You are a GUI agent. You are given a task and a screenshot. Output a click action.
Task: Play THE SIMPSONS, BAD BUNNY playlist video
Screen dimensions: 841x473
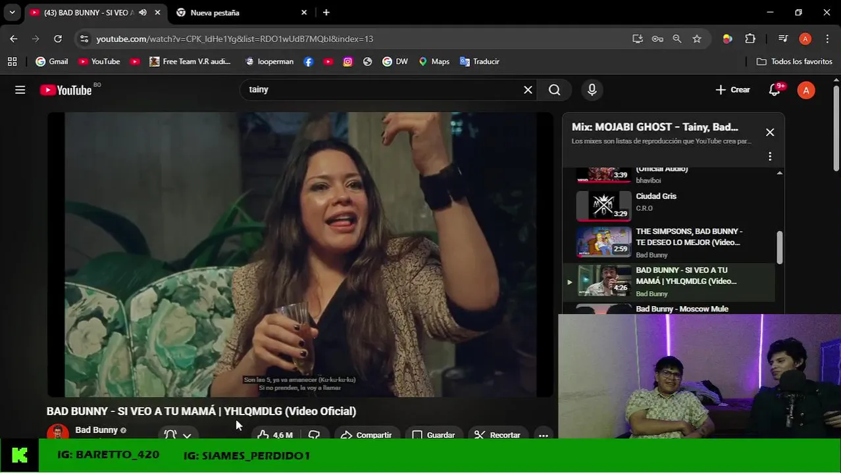669,242
